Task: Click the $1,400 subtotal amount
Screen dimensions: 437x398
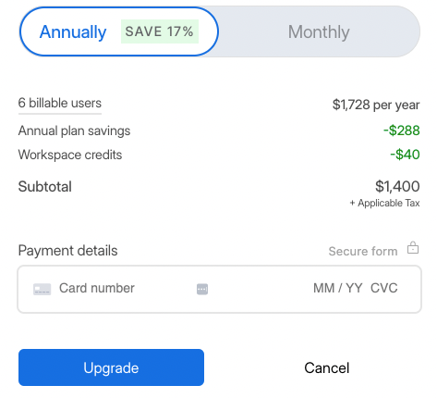Action: pyautogui.click(x=397, y=186)
